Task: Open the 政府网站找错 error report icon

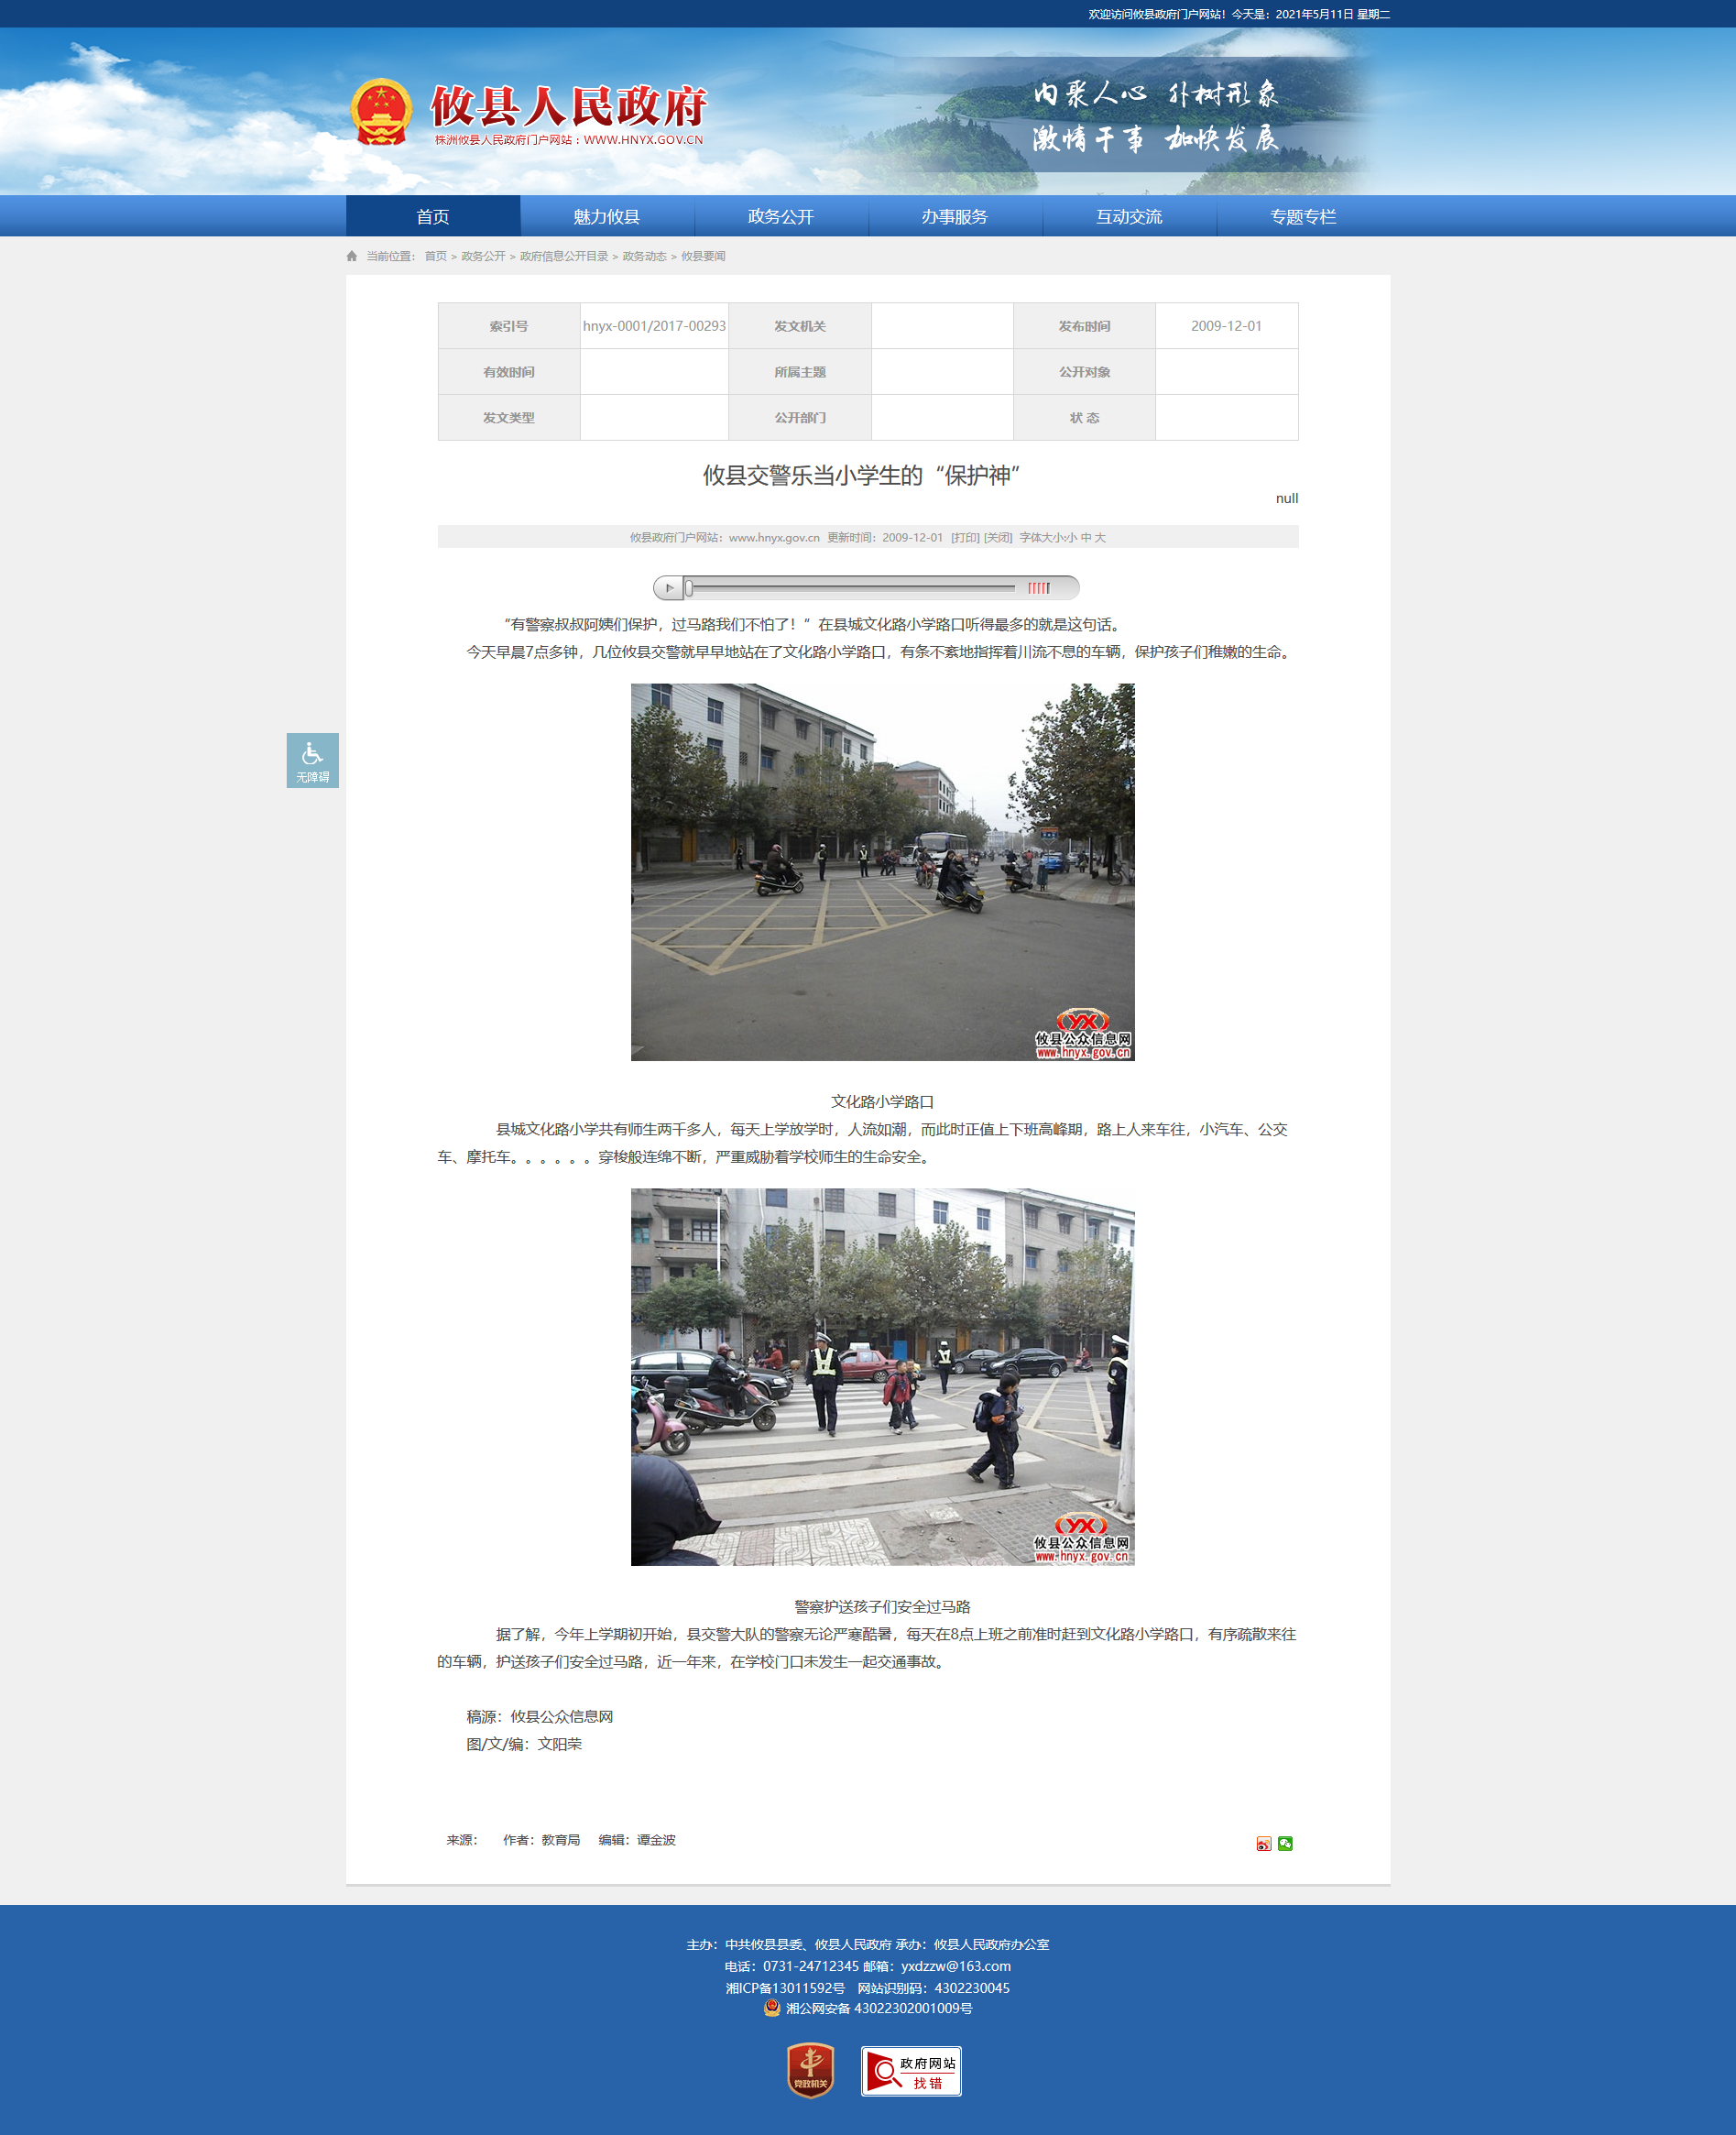Action: click(911, 2071)
